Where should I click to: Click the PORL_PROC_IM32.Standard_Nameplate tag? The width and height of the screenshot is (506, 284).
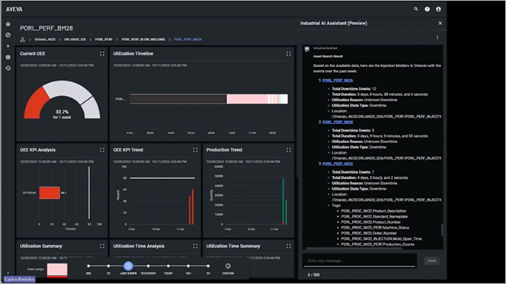374,217
